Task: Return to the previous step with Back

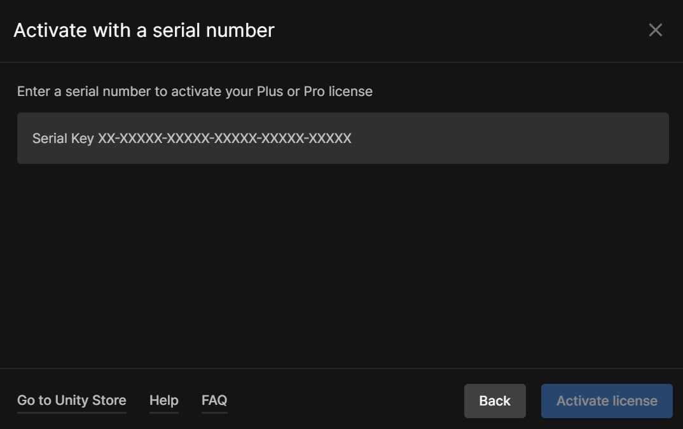Action: click(494, 401)
